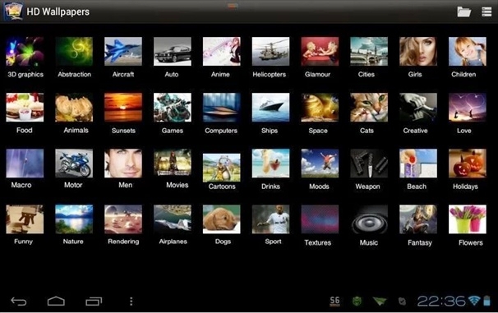Open the folder icon in the title bar
498x313 pixels.
(463, 12)
